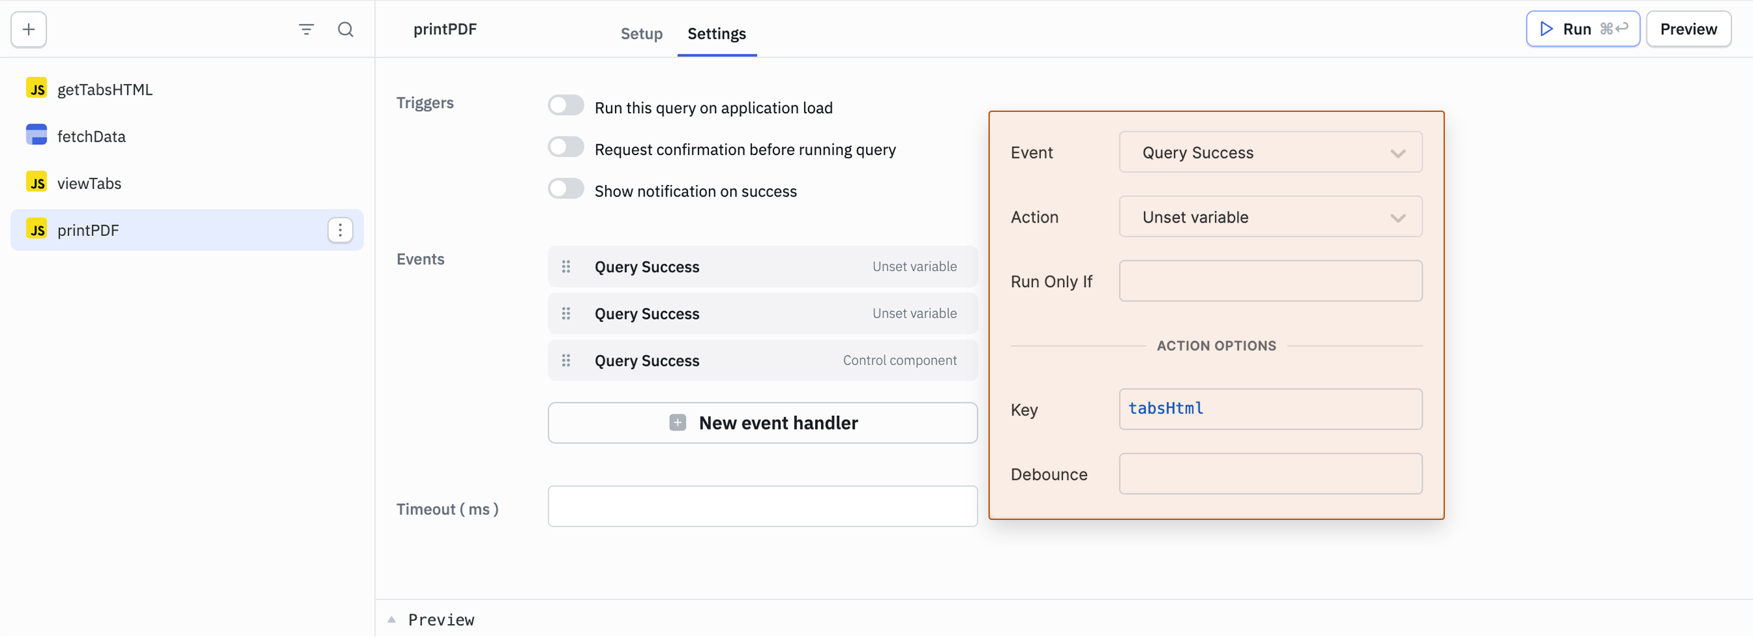Focus the Run Only If field
This screenshot has height=637, width=1753.
tap(1270, 281)
